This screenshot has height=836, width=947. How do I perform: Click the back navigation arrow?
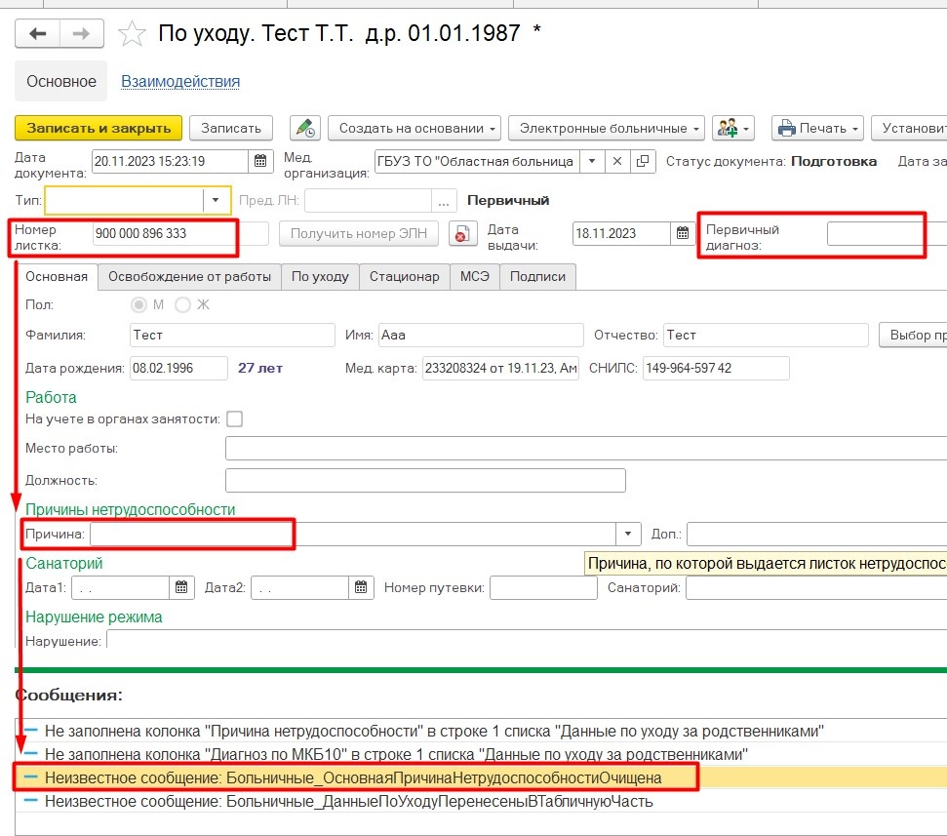(x=38, y=33)
